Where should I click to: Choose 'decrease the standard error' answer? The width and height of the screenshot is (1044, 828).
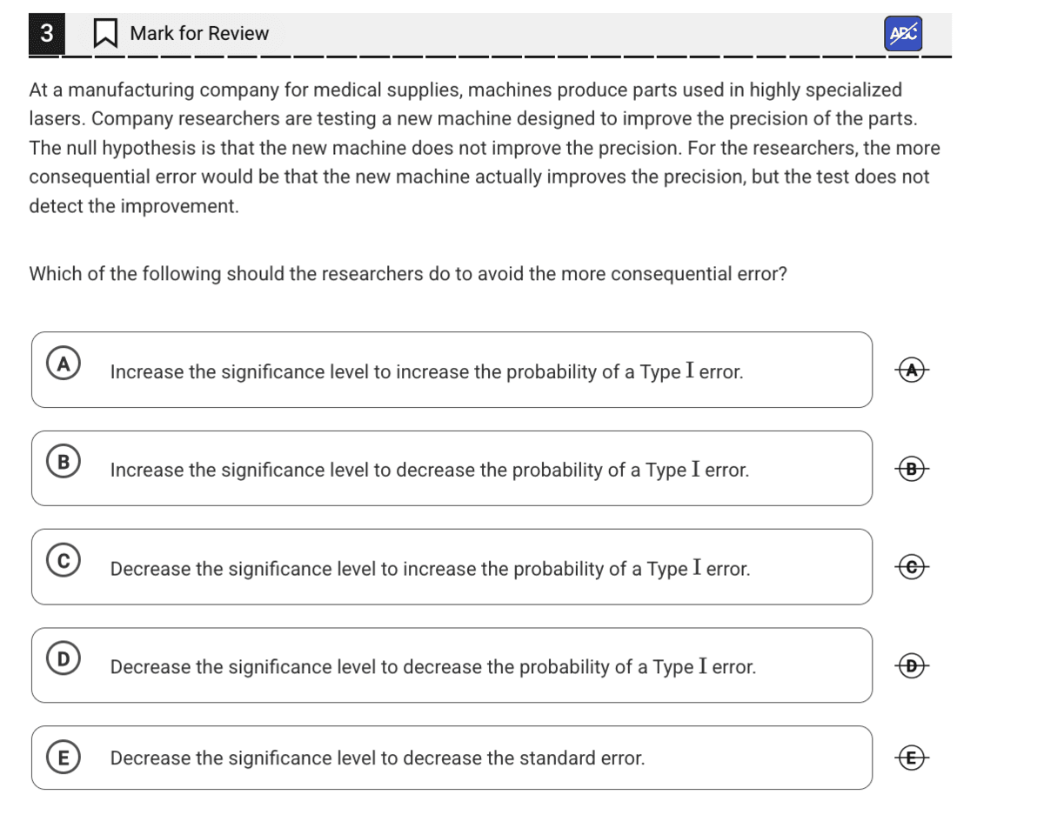click(452, 758)
